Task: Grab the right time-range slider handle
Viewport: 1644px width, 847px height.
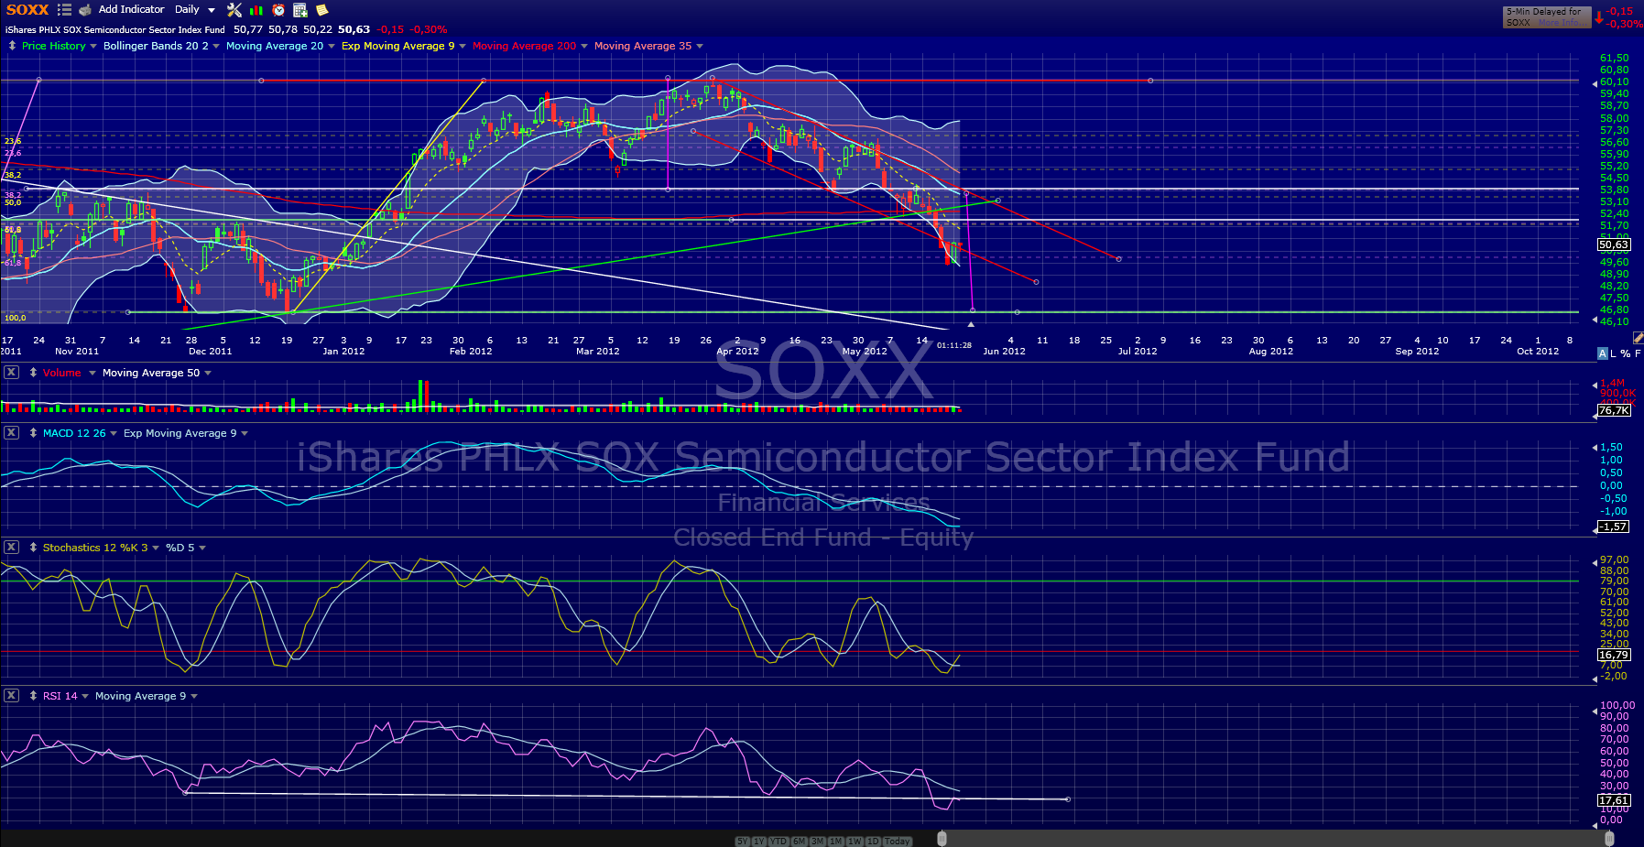Action: [1610, 839]
